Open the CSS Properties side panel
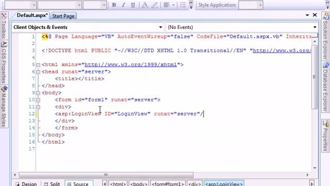Image resolution: width=330 pixels, height=186 pixels. pos(4,63)
